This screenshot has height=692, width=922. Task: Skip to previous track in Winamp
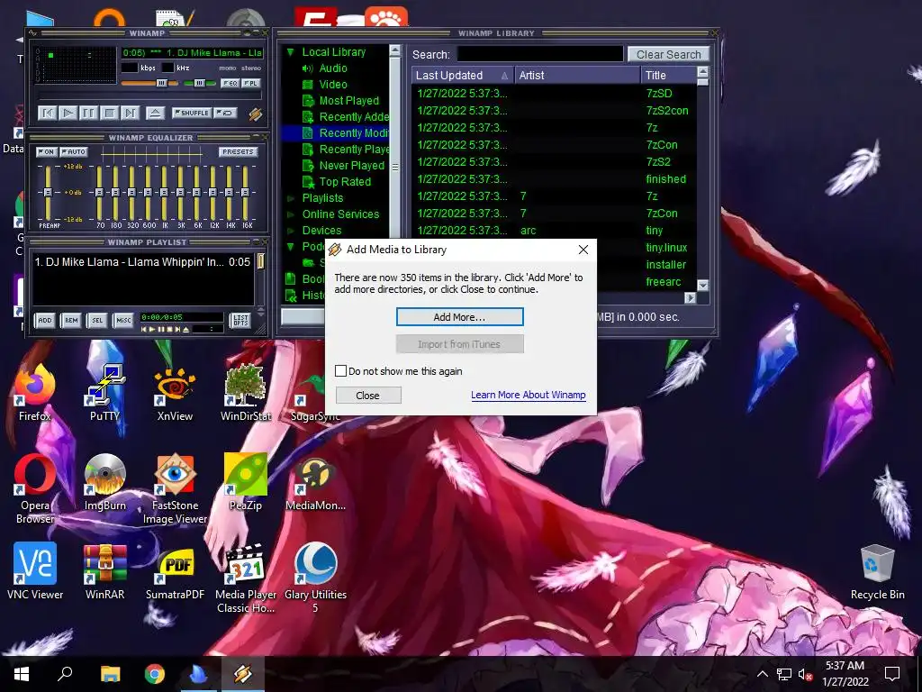pos(47,113)
